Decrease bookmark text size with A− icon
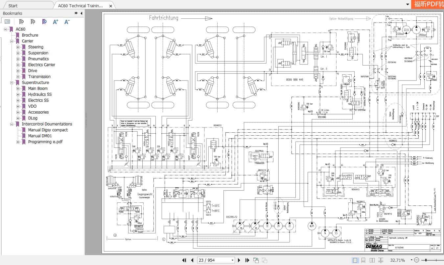Screen dimensions: 444x265 tap(67, 22)
